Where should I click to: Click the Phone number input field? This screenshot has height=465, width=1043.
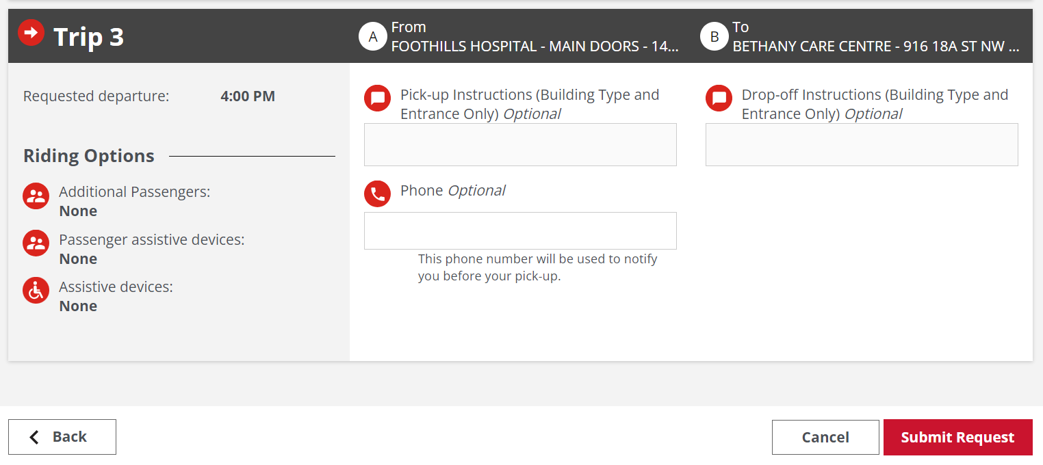[519, 230]
